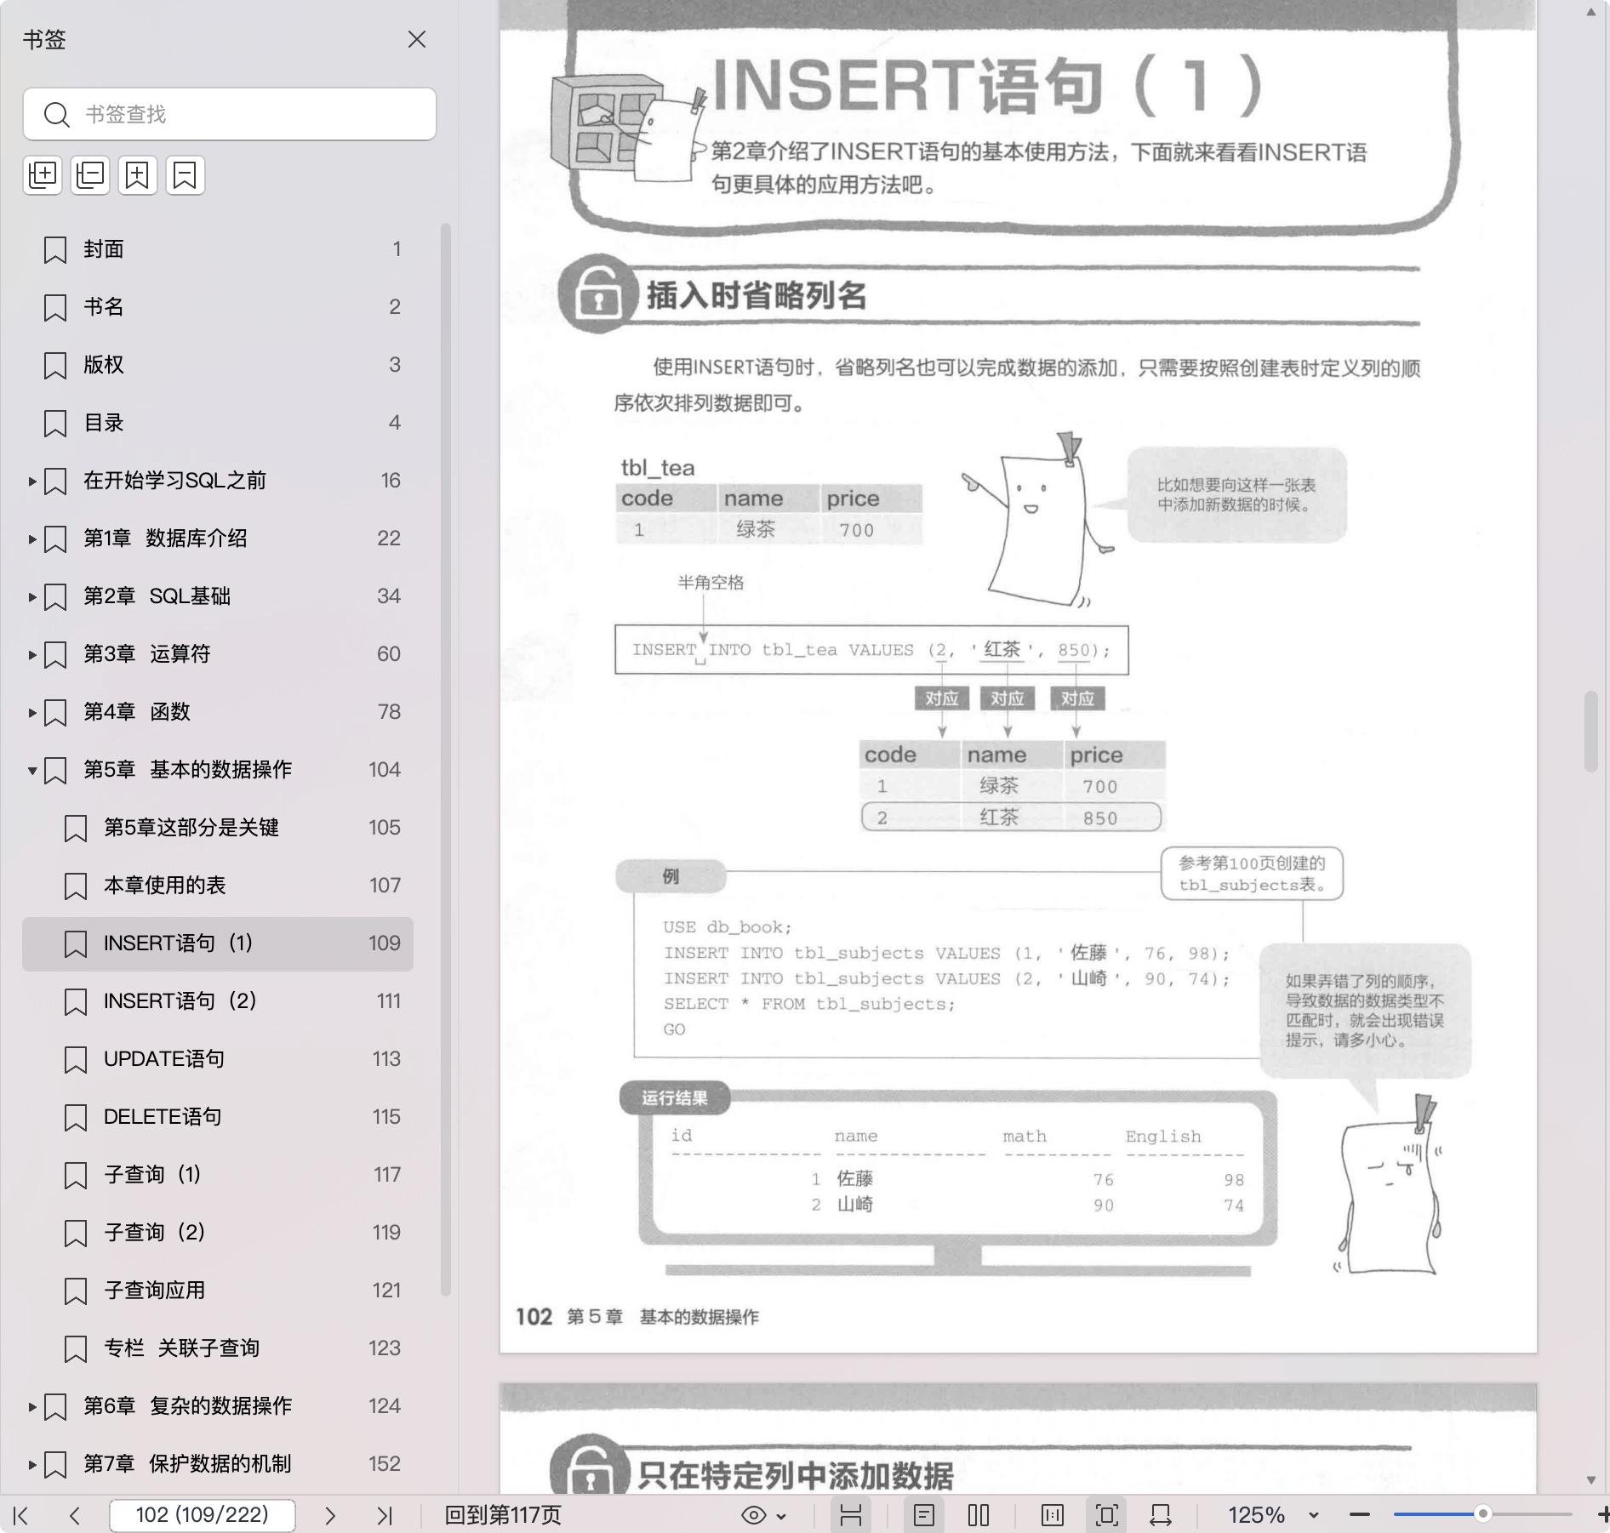Open the 125% zoom level dropdown
The image size is (1610, 1533).
(1313, 1515)
